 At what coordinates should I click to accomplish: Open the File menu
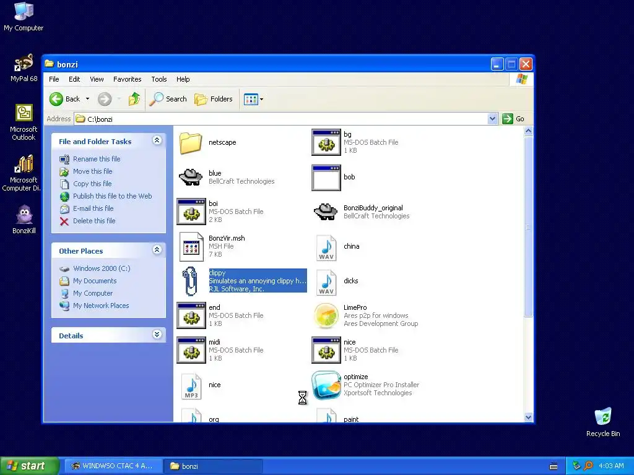point(54,79)
